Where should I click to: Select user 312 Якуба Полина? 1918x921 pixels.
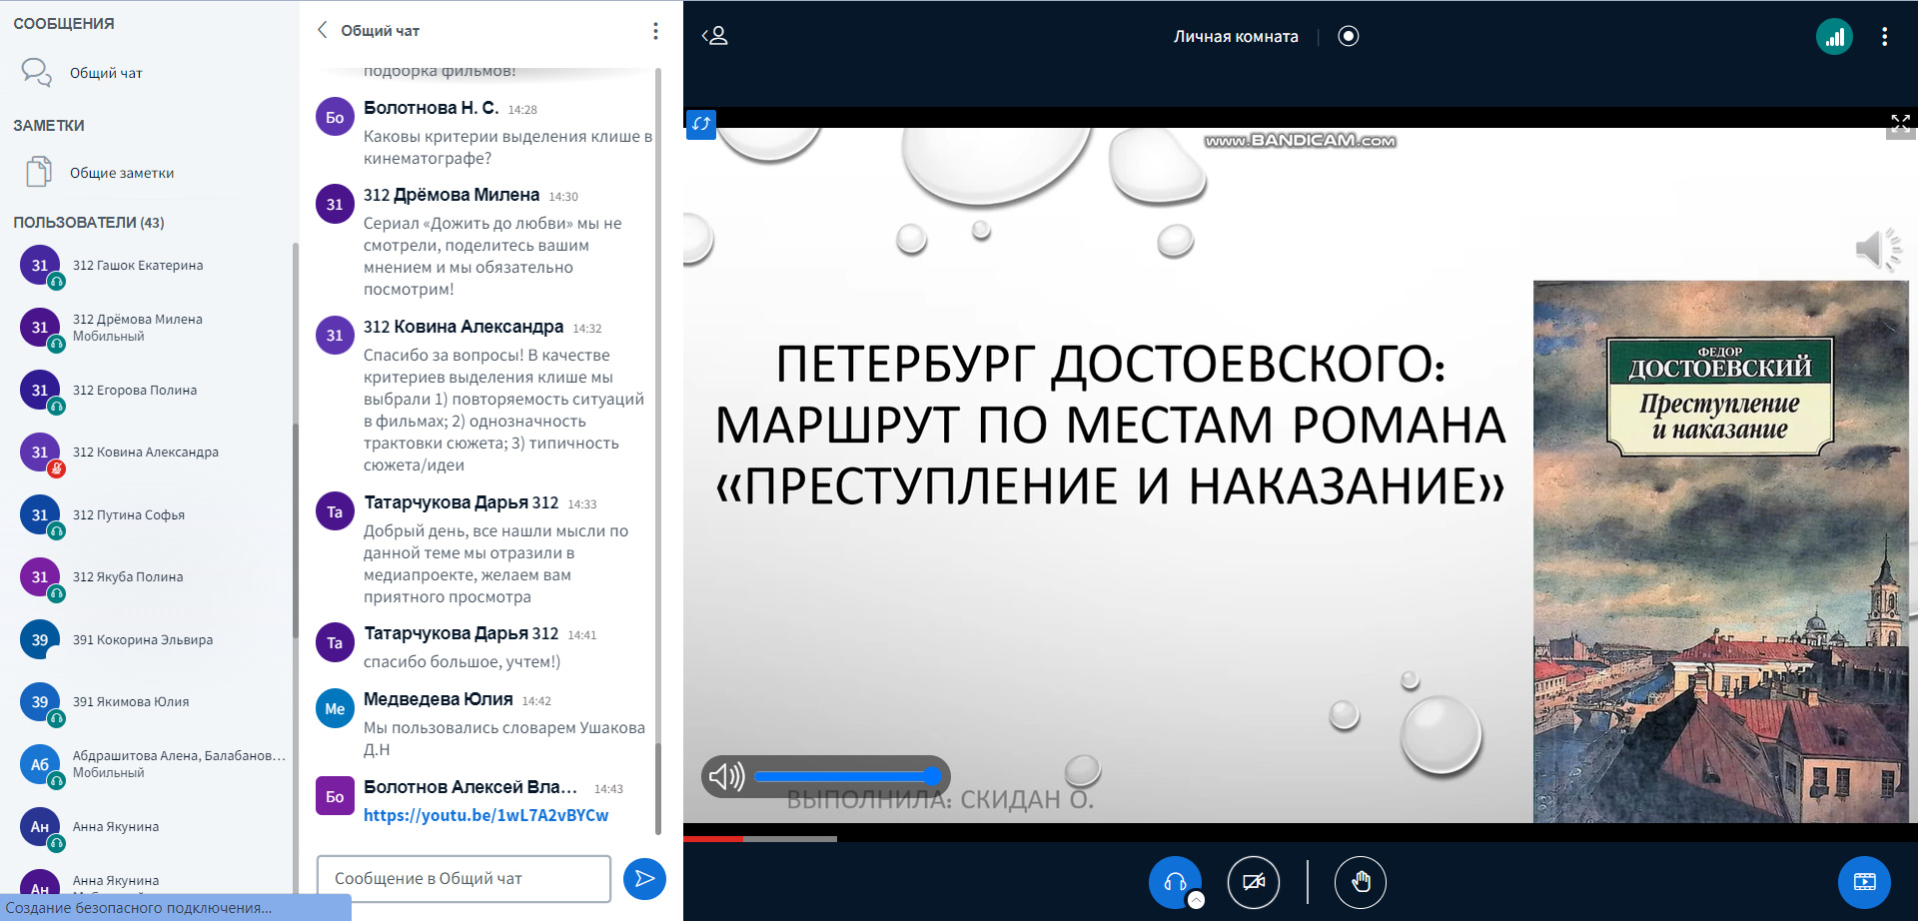click(x=150, y=577)
